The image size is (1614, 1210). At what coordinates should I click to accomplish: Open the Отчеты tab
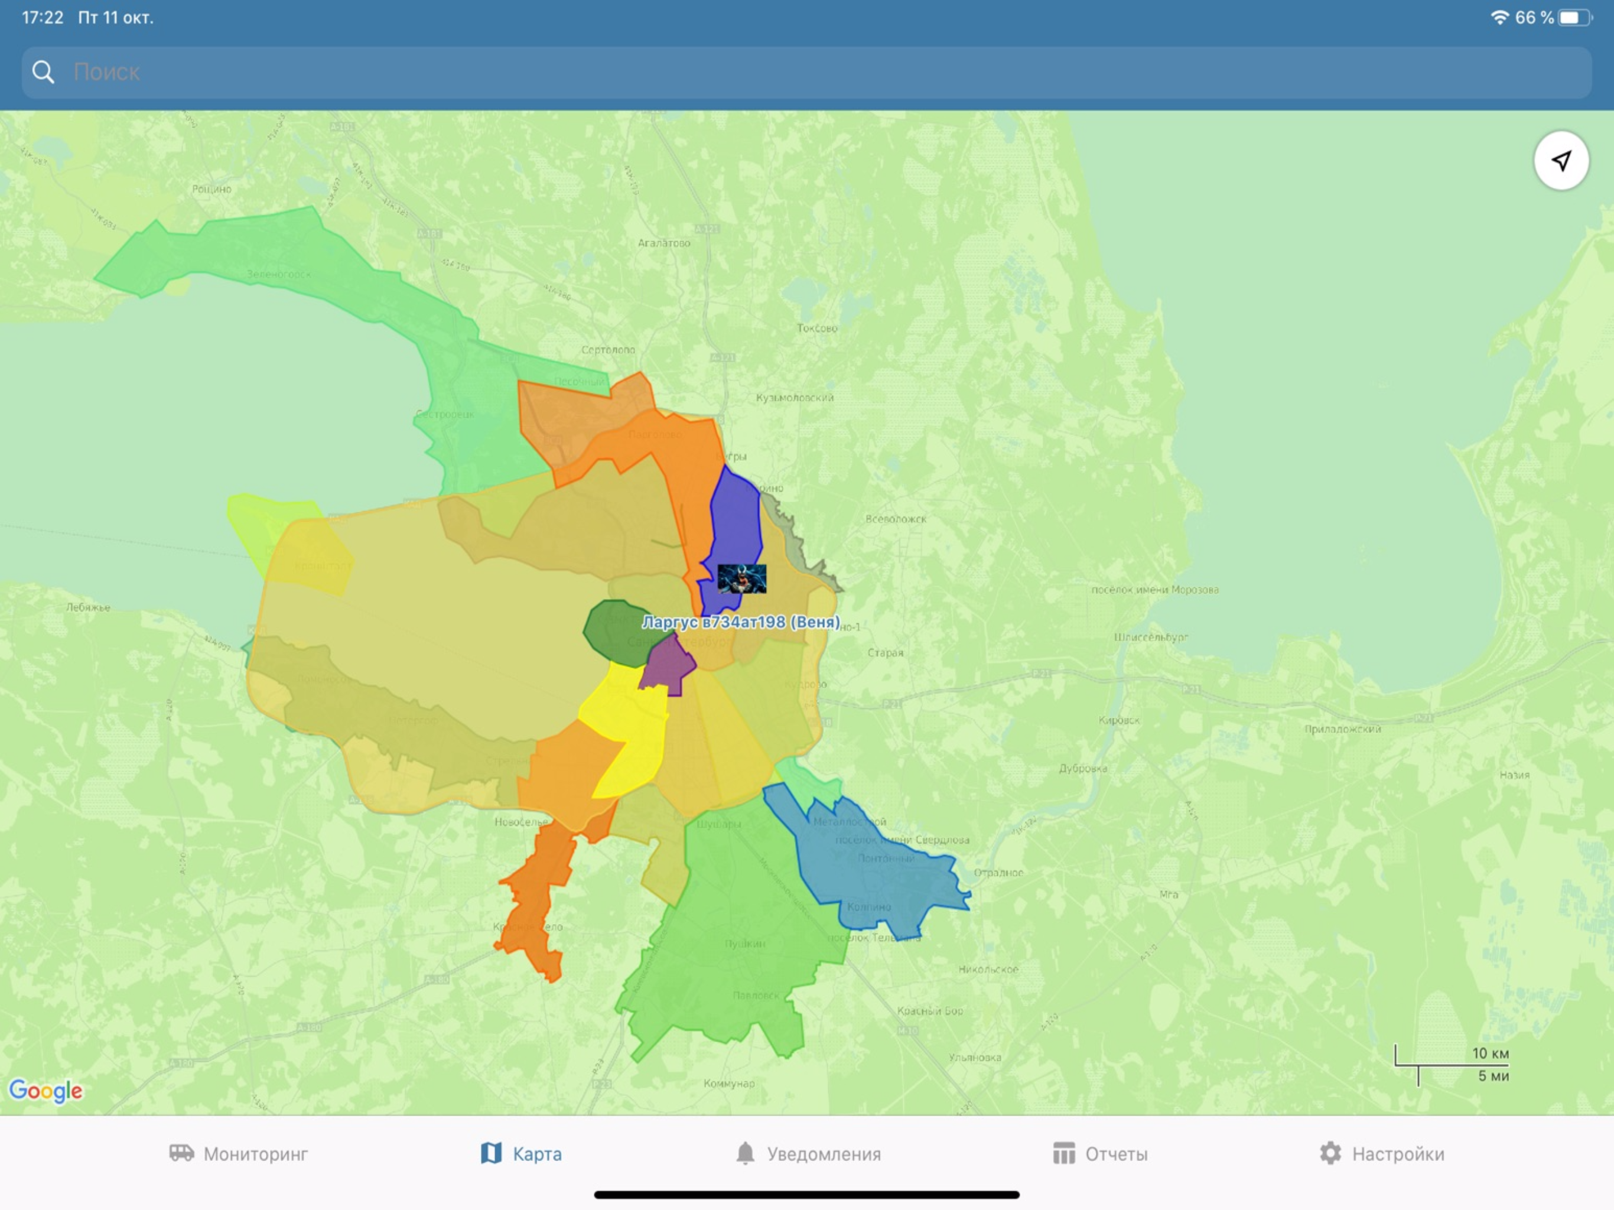click(1099, 1154)
